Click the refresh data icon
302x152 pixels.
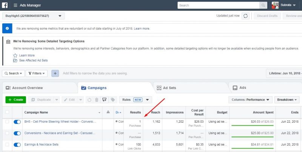click(246, 16)
